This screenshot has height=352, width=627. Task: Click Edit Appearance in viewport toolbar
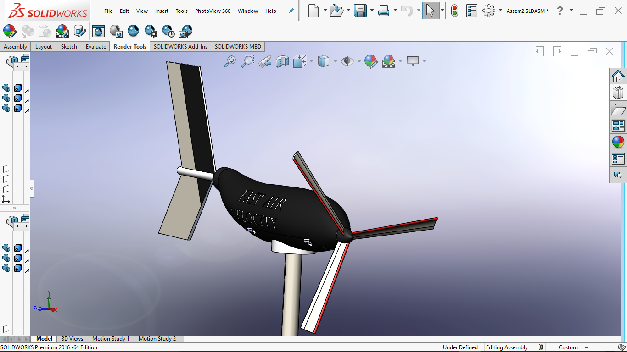click(371, 61)
